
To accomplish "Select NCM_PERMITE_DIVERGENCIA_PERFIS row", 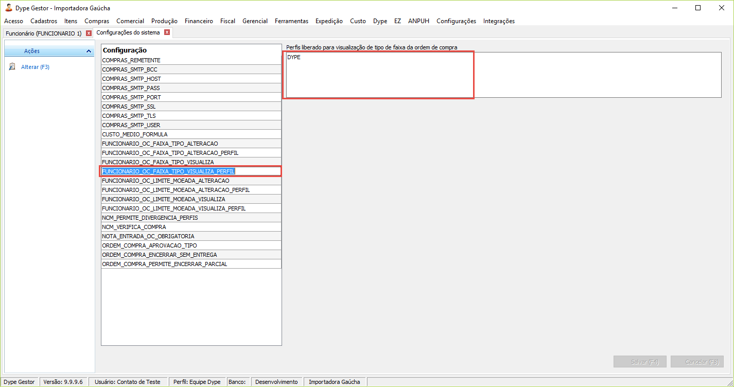I will point(191,218).
